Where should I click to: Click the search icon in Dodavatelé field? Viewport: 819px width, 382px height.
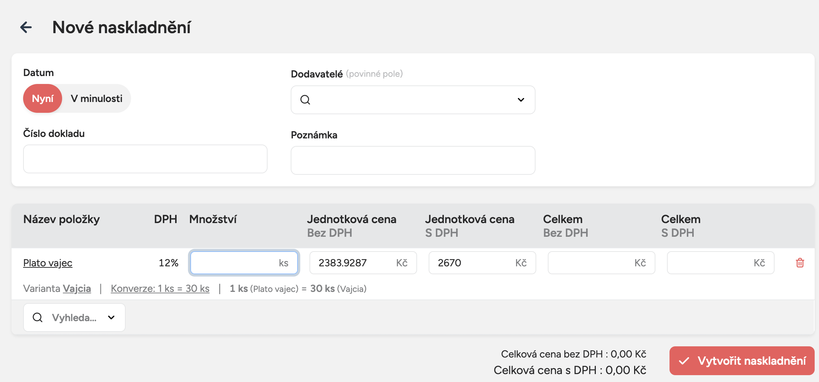click(305, 100)
